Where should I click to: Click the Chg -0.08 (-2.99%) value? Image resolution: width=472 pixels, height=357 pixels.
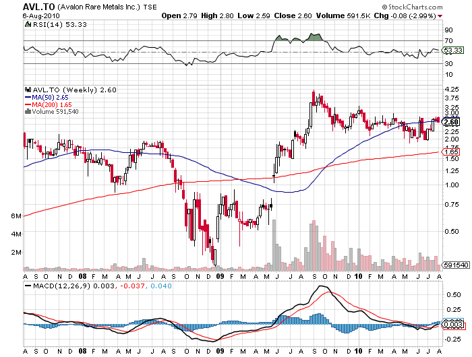point(405,15)
